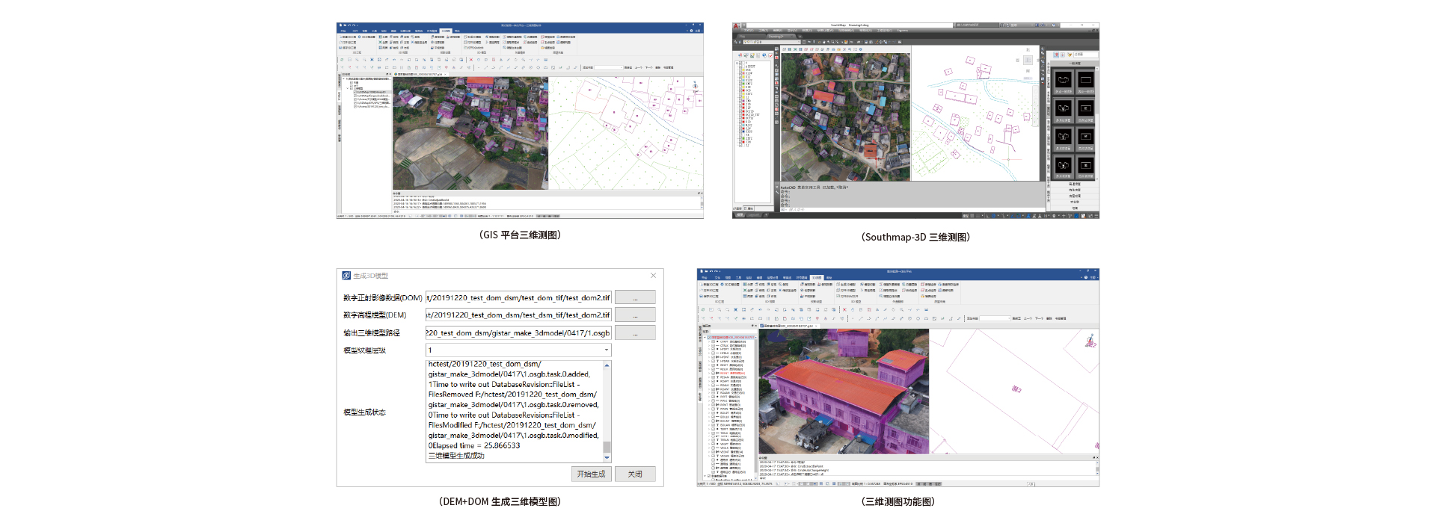
Task: Click the compass icon in the 3D function map view
Action: (1090, 341)
